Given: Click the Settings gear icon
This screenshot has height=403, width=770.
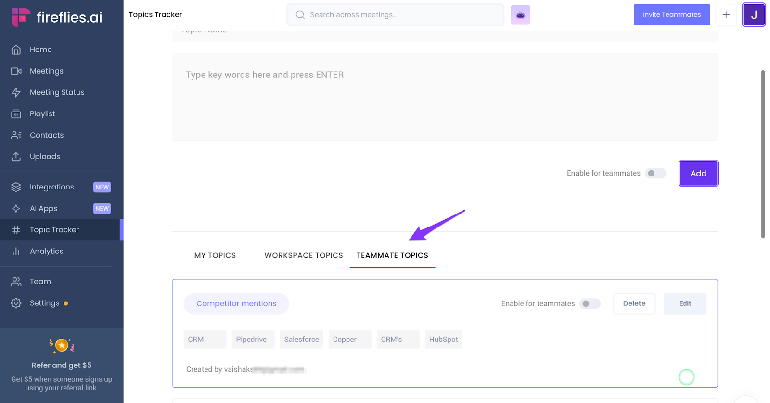Looking at the screenshot, I should pyautogui.click(x=16, y=303).
